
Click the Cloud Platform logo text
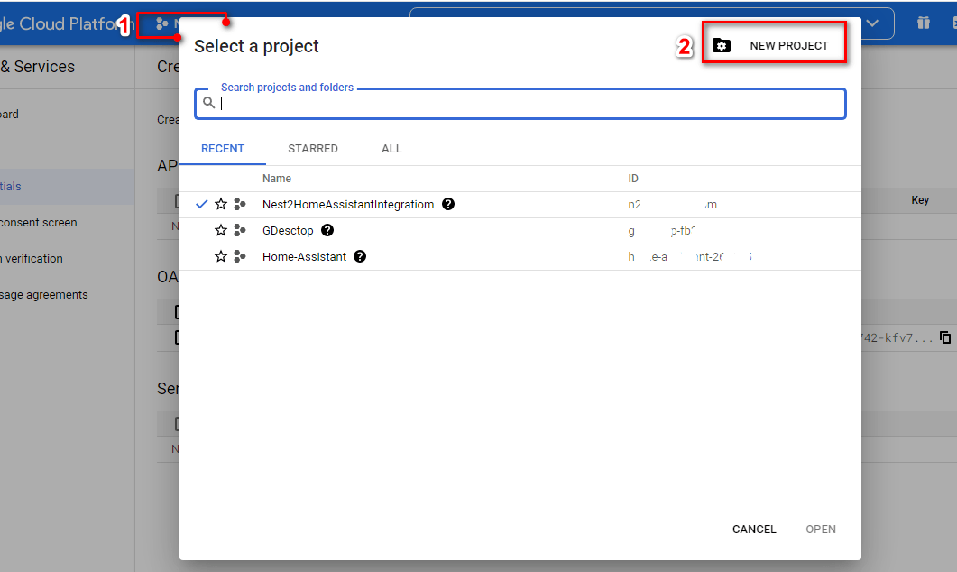coord(67,23)
